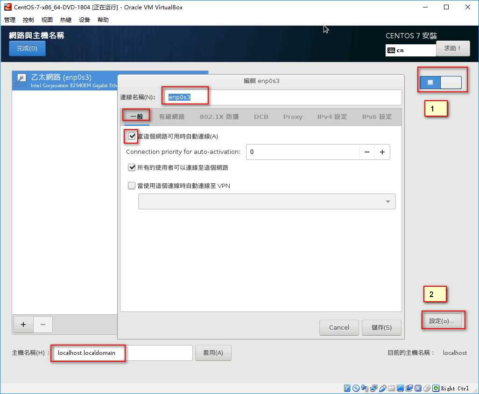Switch to the Proxy tab

pyautogui.click(x=293, y=117)
